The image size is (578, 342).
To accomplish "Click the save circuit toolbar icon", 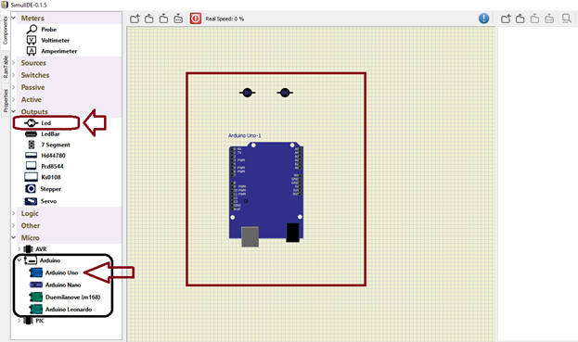I will [x=163, y=19].
